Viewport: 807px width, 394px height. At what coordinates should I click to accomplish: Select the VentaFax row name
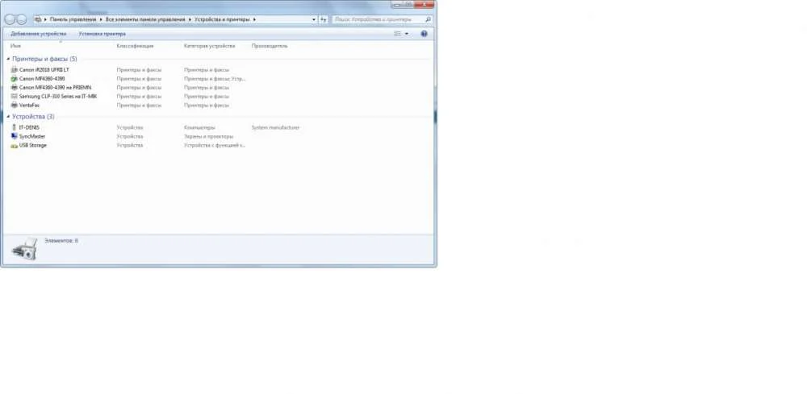click(29, 105)
